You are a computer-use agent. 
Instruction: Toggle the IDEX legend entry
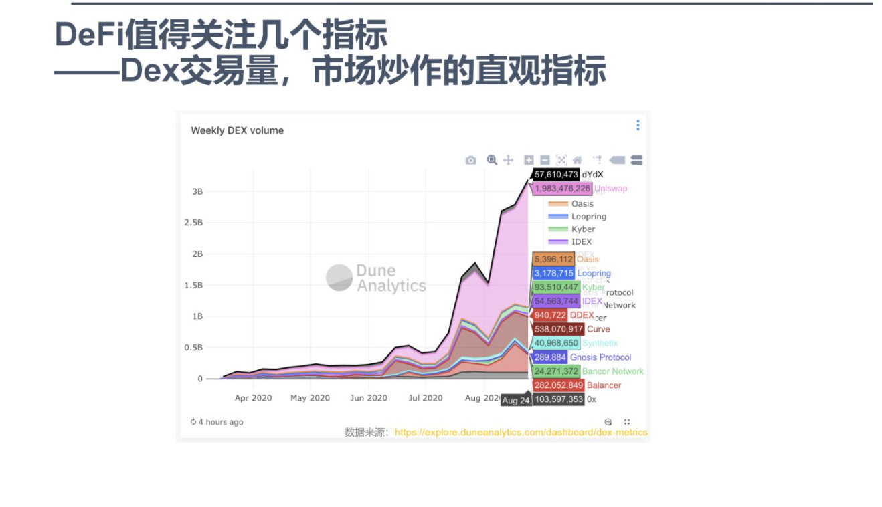(x=582, y=241)
